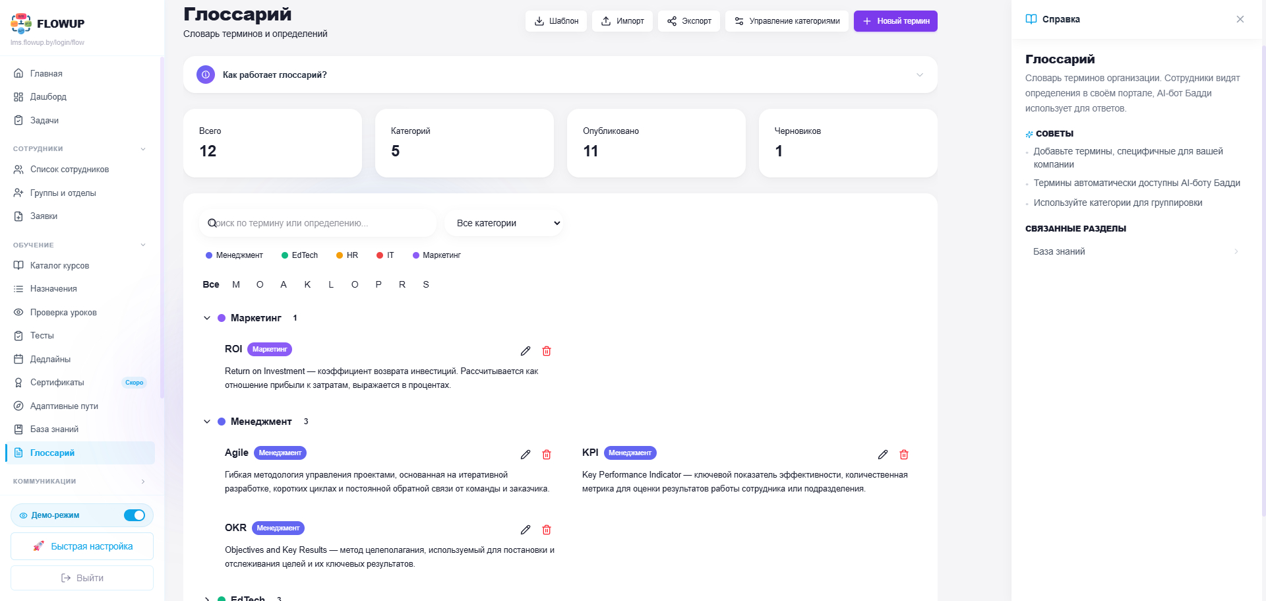The image size is (1266, 601).
Task: Click the Всего 12 stats card
Action: pyautogui.click(x=272, y=143)
